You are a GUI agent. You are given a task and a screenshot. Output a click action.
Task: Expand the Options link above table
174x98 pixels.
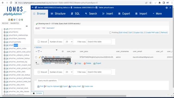38,47
